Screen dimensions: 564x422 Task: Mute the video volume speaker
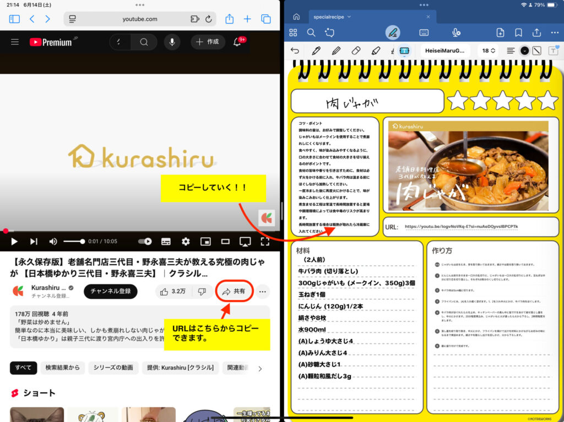[53, 242]
